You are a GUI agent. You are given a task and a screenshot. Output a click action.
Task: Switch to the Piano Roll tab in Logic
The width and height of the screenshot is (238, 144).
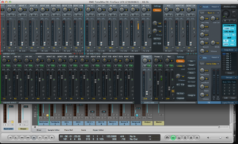coord(68,130)
